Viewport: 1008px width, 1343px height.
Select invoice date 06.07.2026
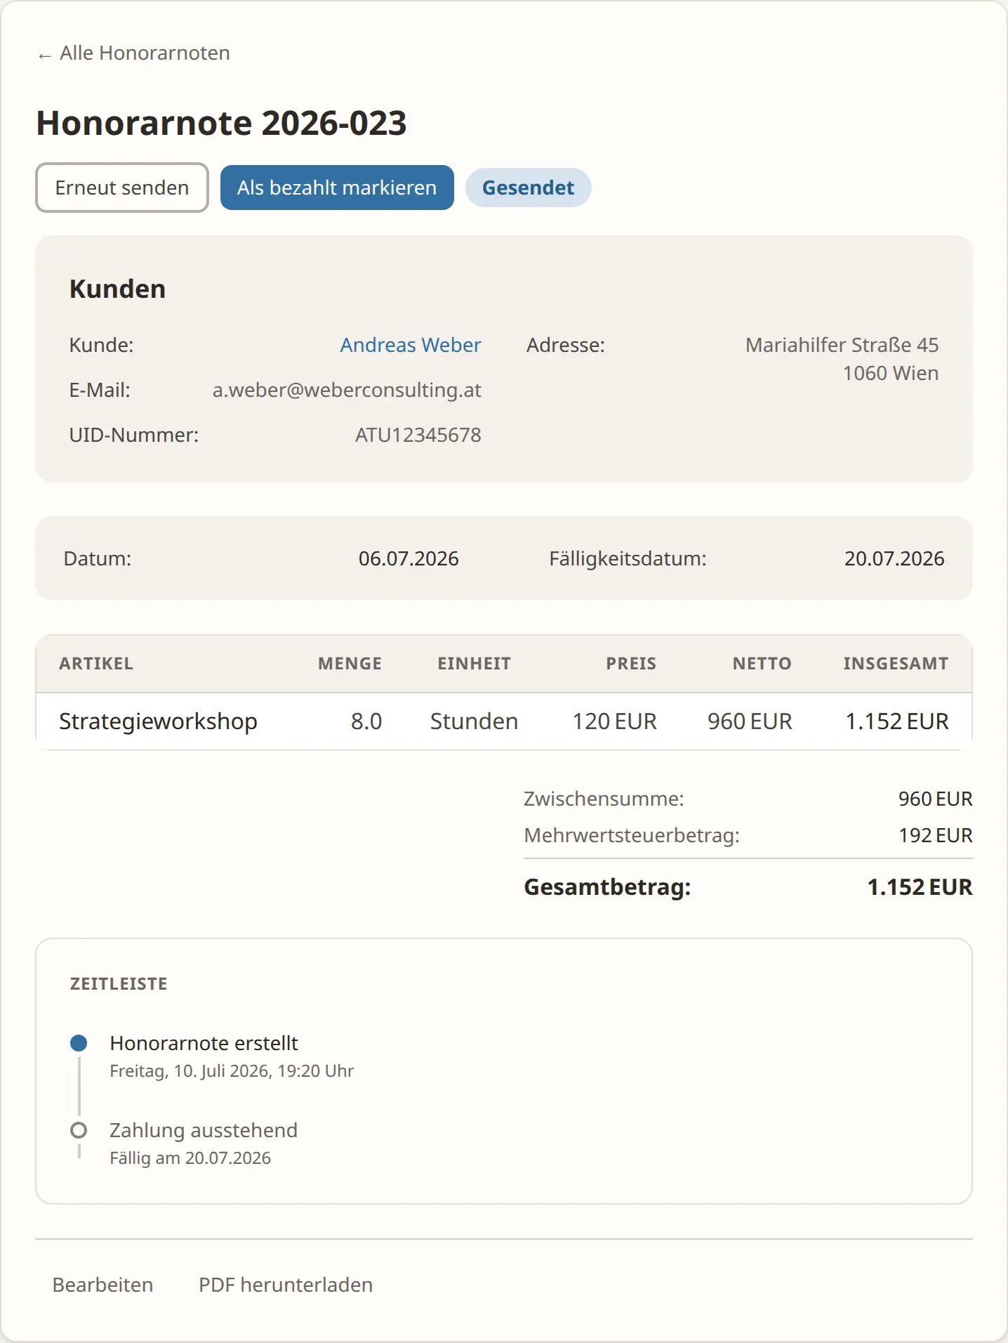pyautogui.click(x=409, y=558)
